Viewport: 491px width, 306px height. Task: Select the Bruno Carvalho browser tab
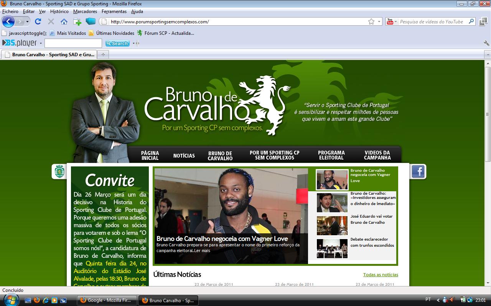[49, 55]
